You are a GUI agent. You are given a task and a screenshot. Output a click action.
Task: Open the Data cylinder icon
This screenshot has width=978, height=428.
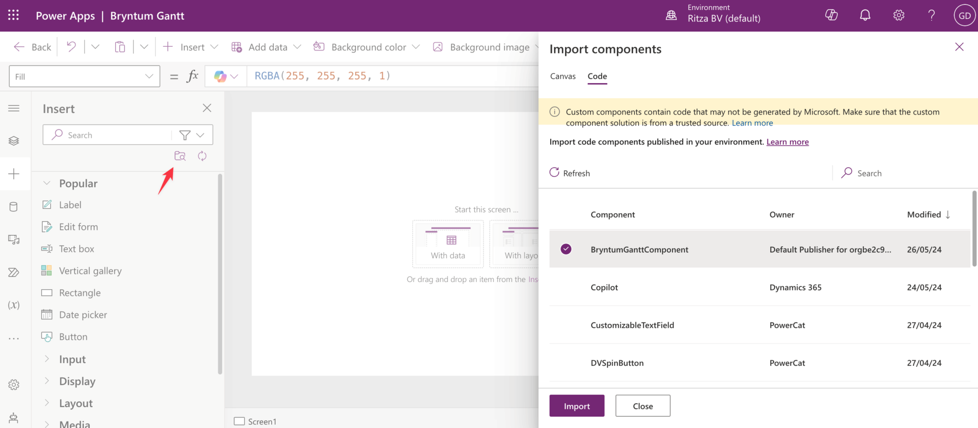click(x=14, y=207)
